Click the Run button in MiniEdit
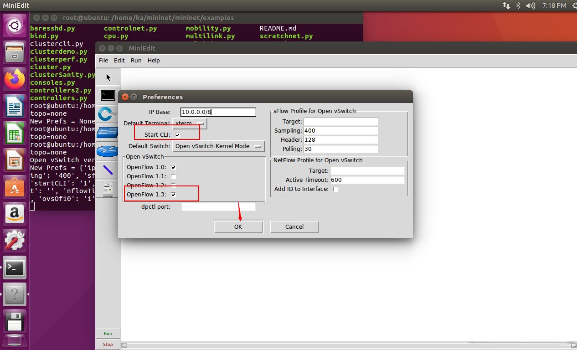The image size is (577, 350). pos(108,334)
